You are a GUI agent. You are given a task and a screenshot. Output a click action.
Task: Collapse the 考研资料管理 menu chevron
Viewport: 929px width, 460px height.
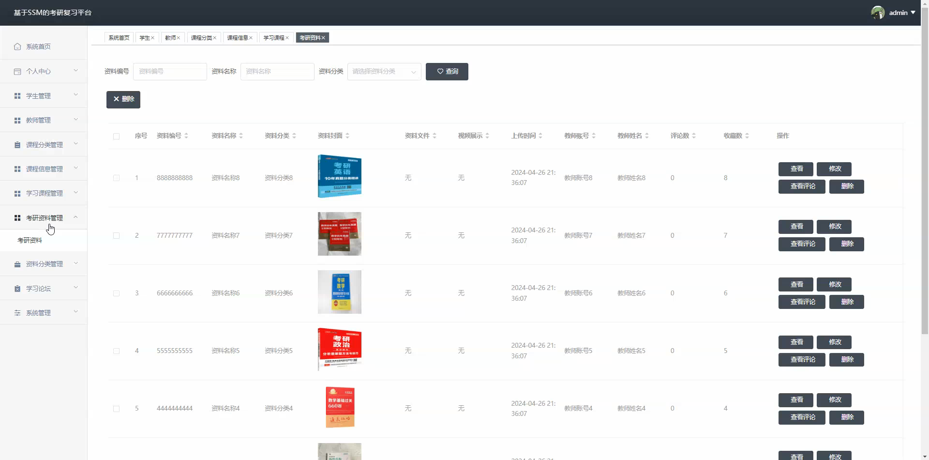[x=76, y=217]
